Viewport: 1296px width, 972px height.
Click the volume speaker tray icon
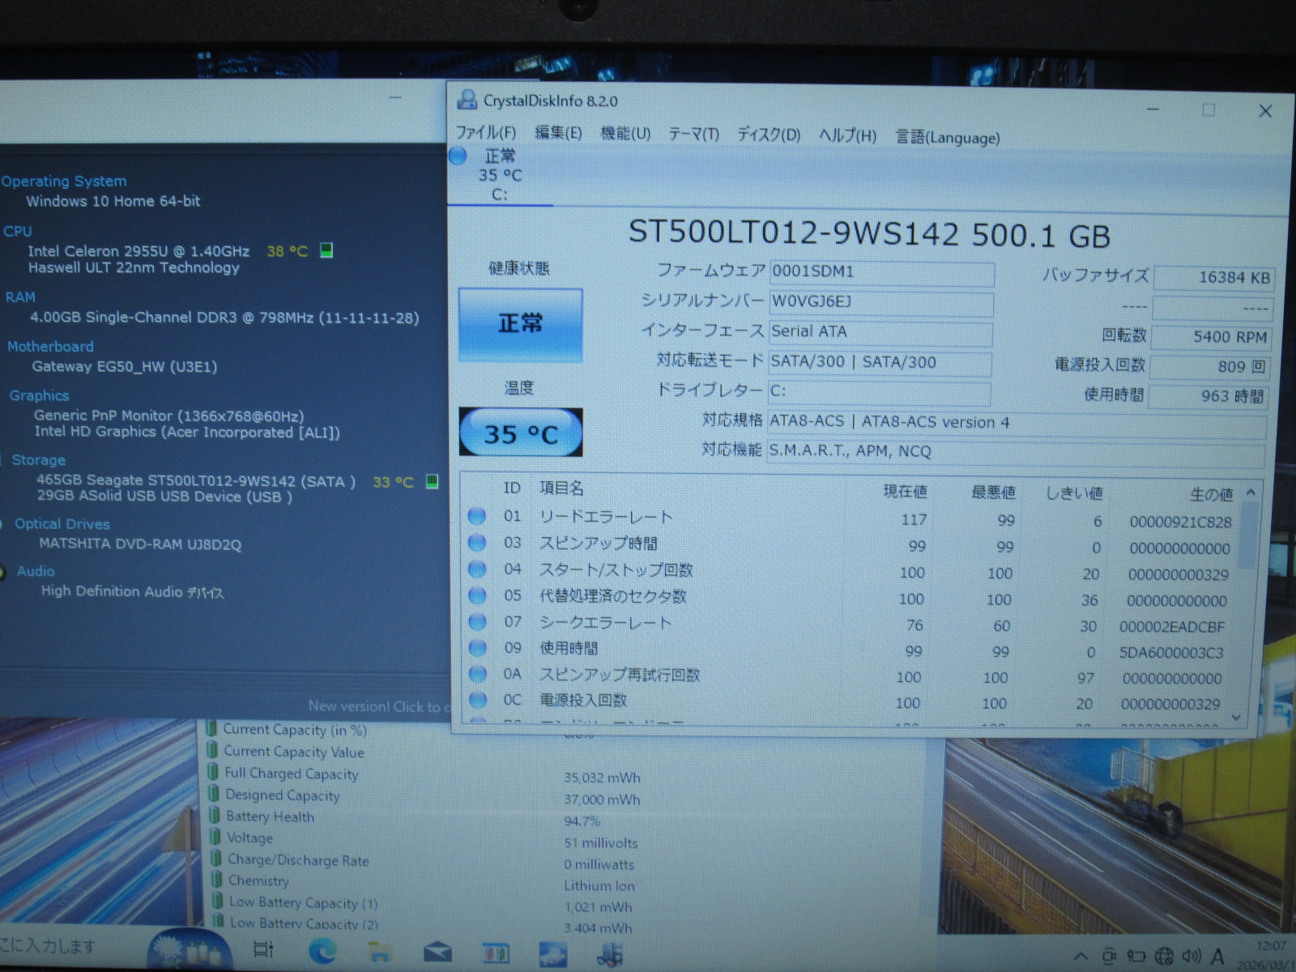[x=1192, y=957]
